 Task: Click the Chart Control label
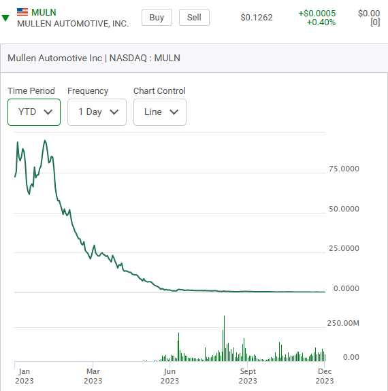[x=159, y=90]
